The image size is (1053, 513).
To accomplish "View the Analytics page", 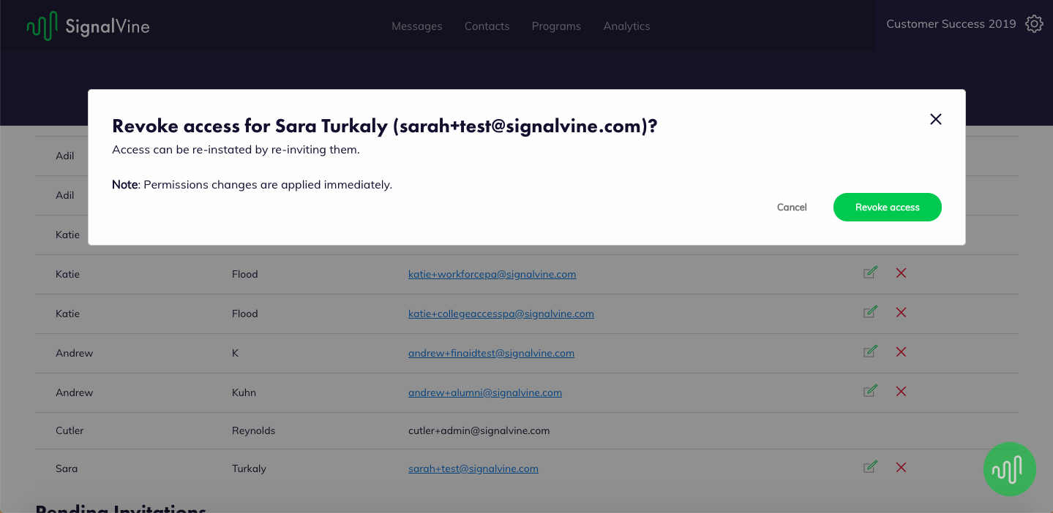I will 626,26.
